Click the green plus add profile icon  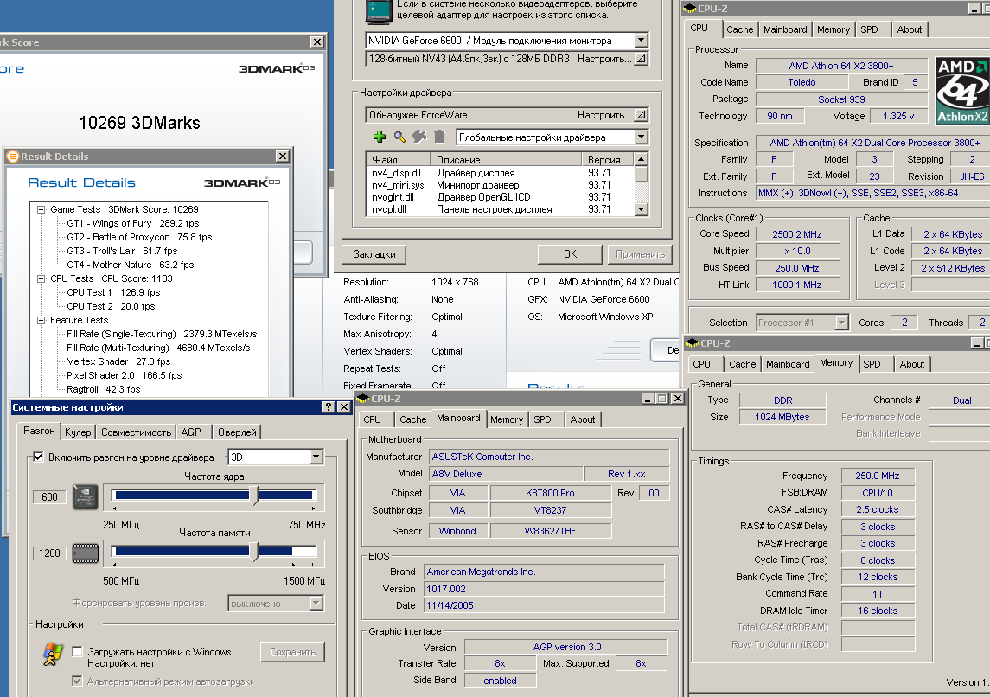380,137
